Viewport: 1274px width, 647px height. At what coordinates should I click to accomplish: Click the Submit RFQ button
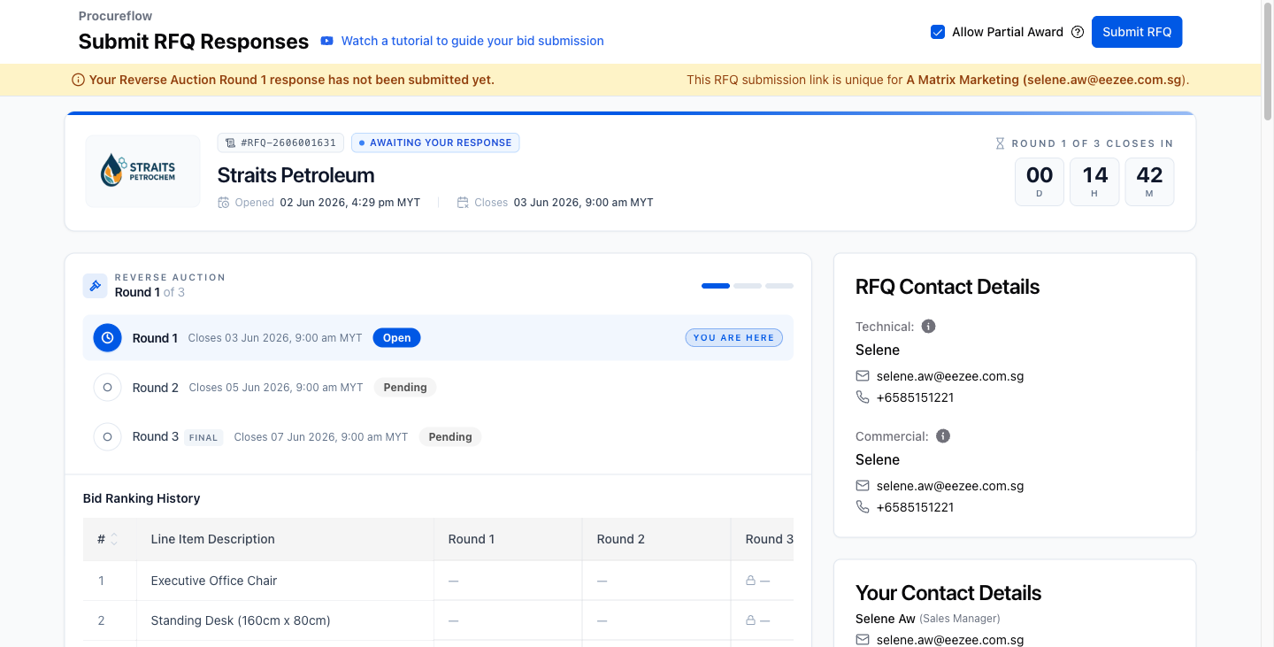[1137, 32]
